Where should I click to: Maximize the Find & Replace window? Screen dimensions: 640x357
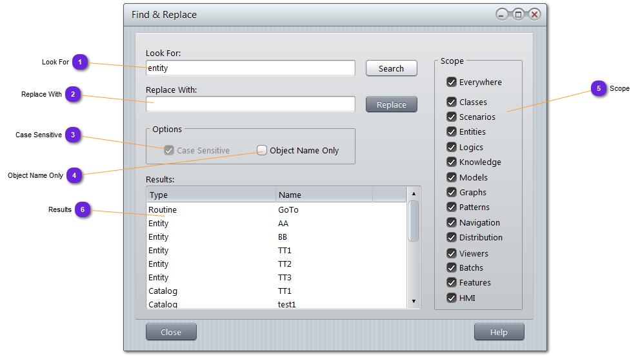pyautogui.click(x=518, y=14)
